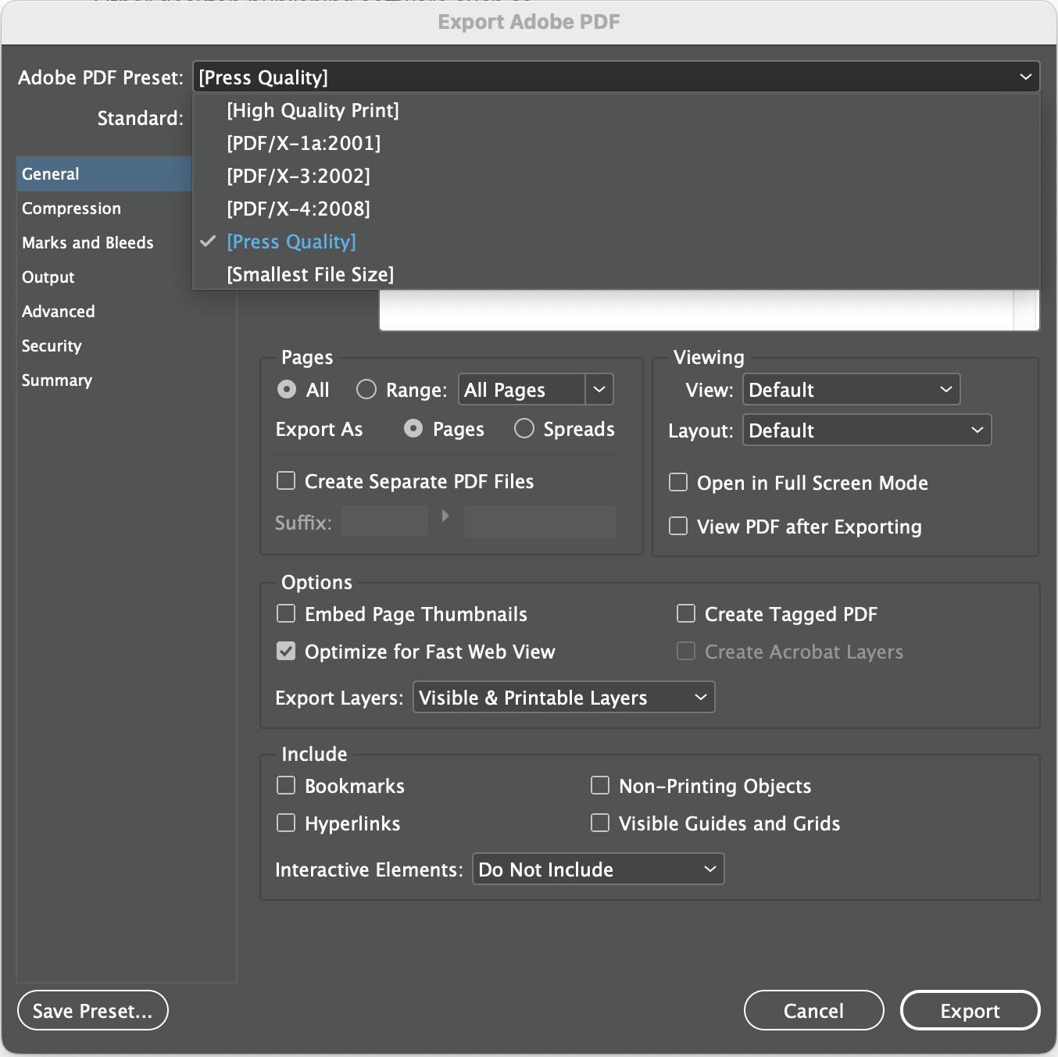Click the Export button
Image resolution: width=1058 pixels, height=1057 pixels.
click(970, 1010)
